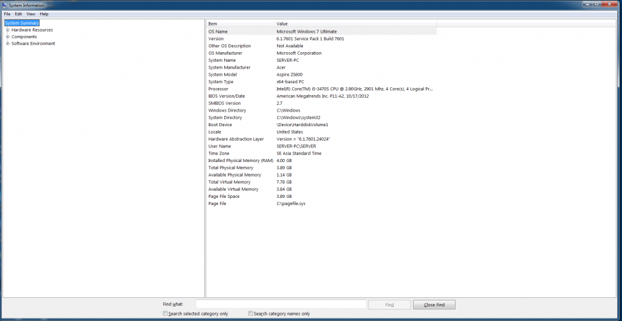
Task: Click in the Find what text field
Action: coord(281,304)
